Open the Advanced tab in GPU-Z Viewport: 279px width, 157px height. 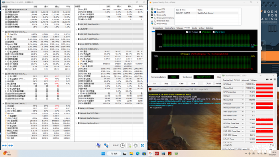click(245, 80)
